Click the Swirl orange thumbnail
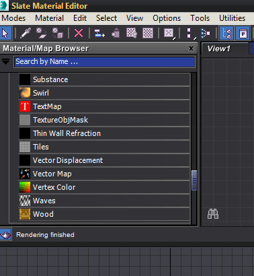 pyautogui.click(x=25, y=93)
